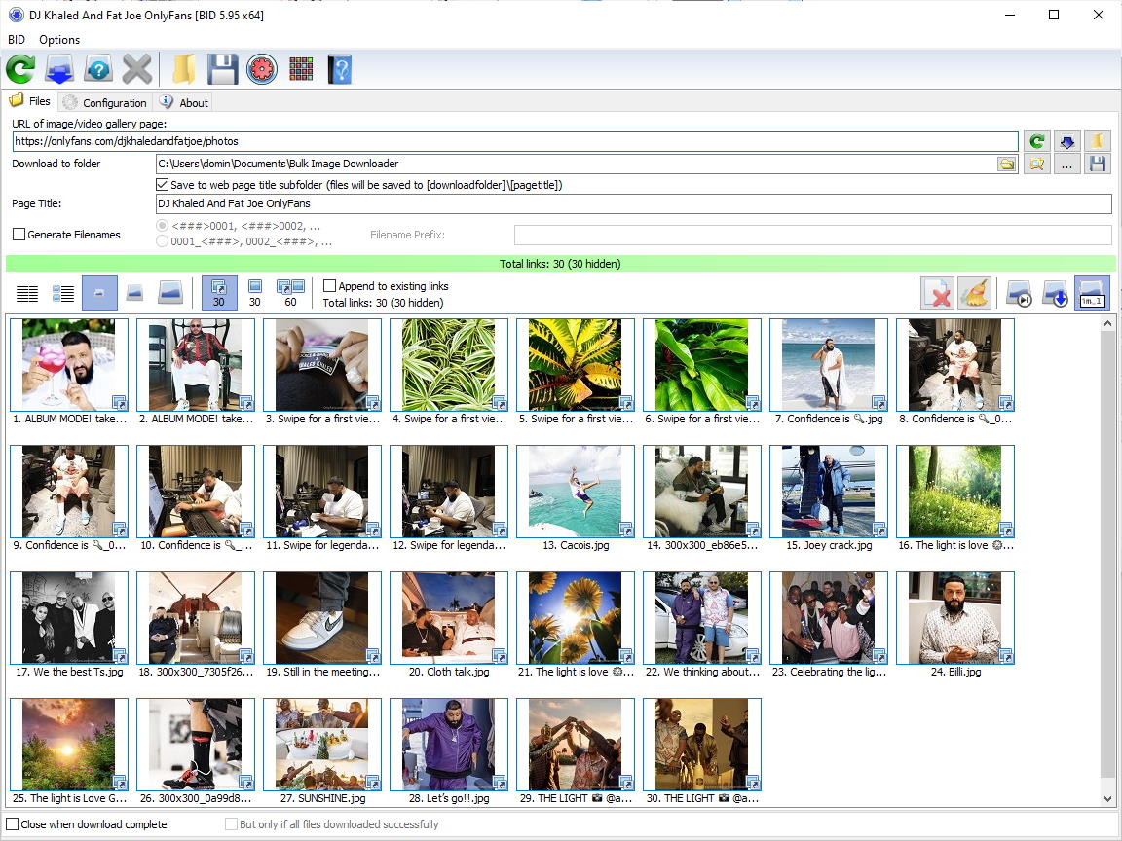Switch to the Files tab
This screenshot has height=841, width=1122.
[x=30, y=101]
